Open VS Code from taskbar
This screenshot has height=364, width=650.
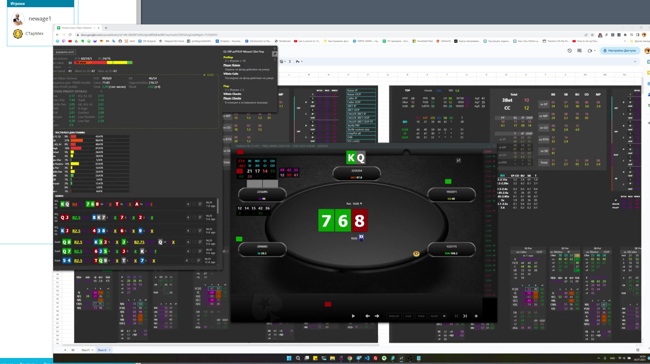367,358
